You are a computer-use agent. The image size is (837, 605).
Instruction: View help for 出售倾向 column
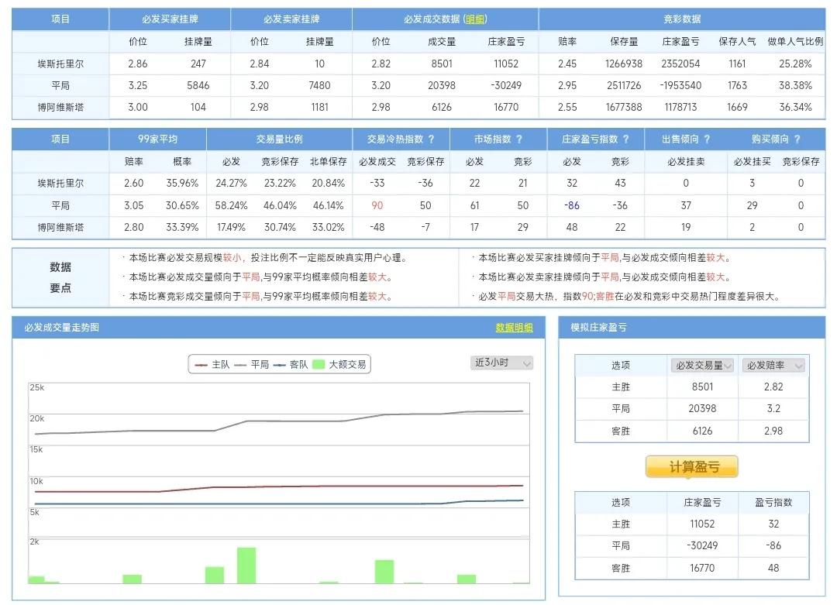(707, 138)
